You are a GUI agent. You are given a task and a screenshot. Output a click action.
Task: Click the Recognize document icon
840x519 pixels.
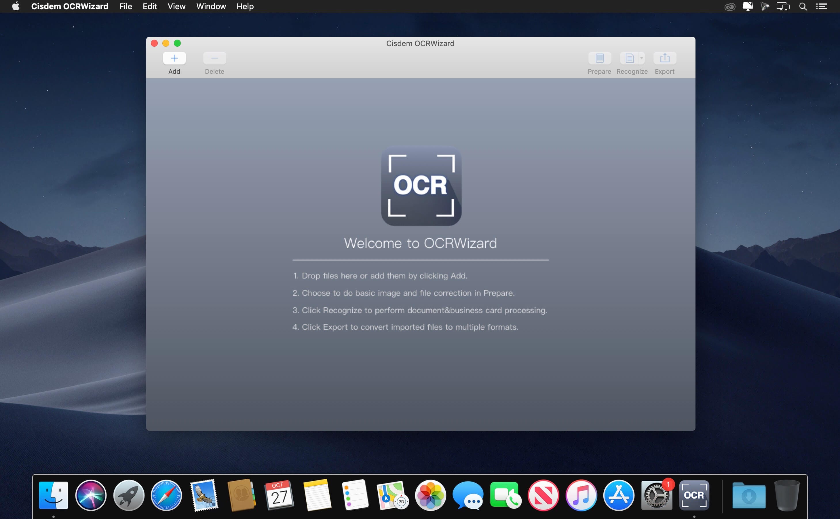[629, 58]
